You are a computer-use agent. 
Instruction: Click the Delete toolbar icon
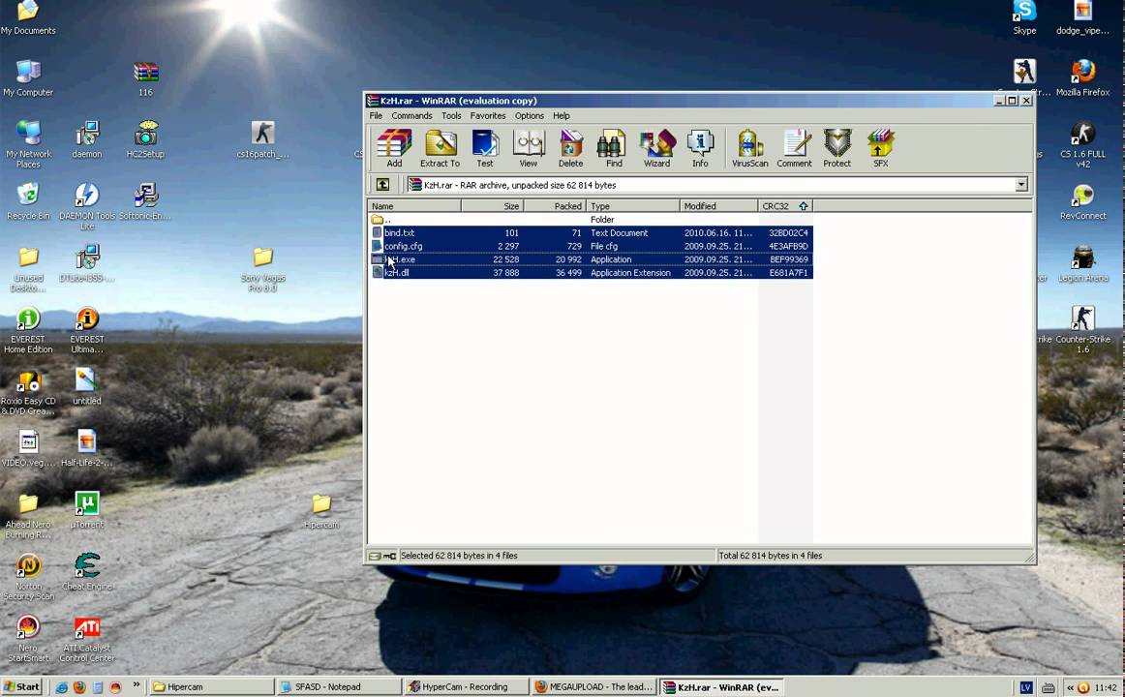tap(570, 148)
